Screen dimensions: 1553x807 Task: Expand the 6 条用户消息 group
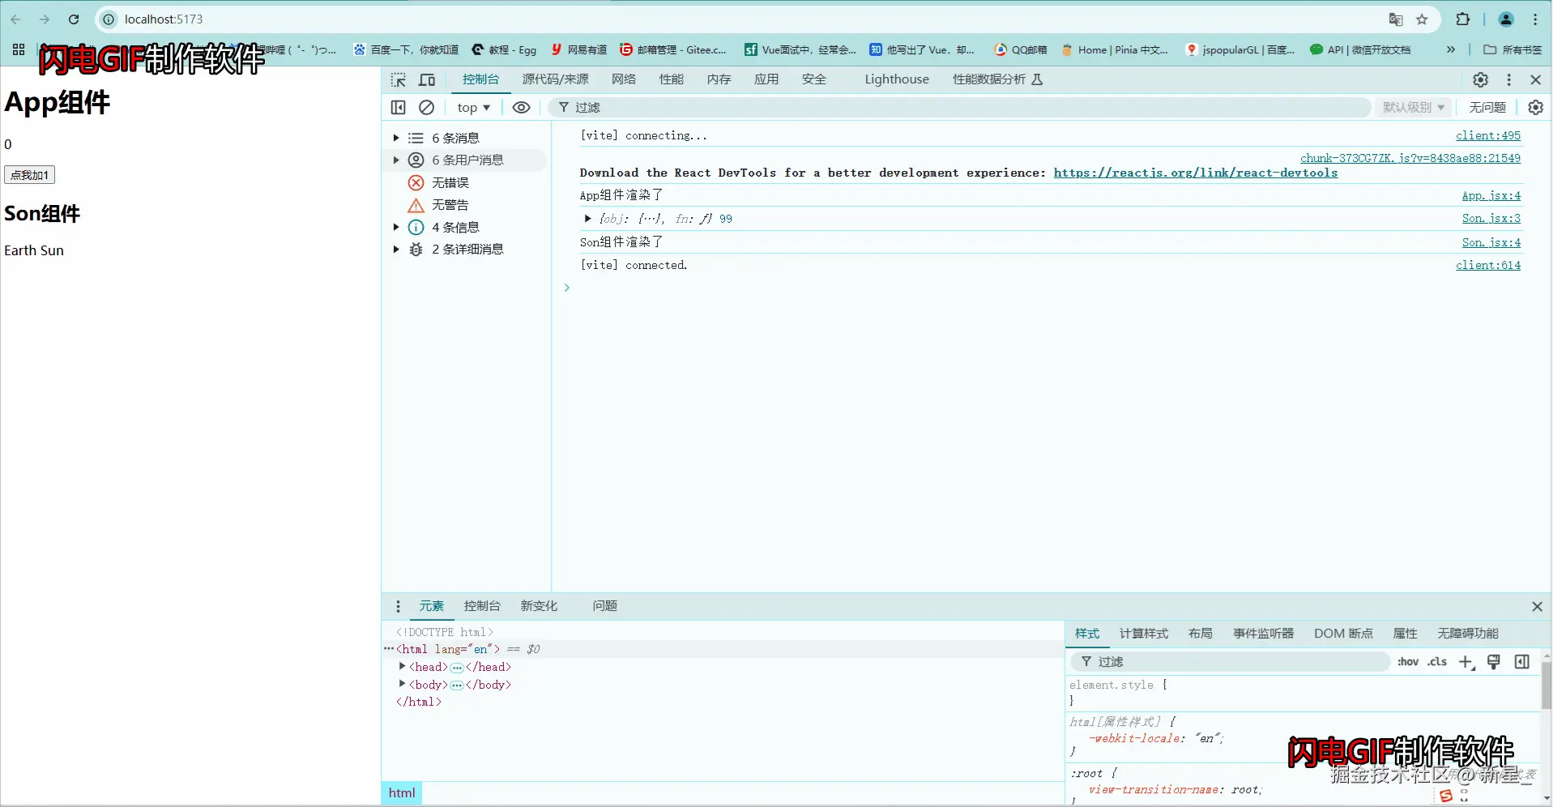(x=396, y=160)
